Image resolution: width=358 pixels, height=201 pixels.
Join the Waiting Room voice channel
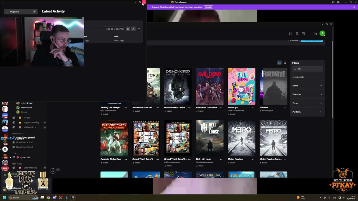pyautogui.click(x=29, y=127)
